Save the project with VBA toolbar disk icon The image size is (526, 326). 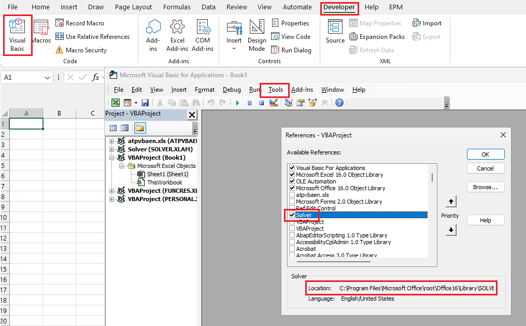point(145,103)
